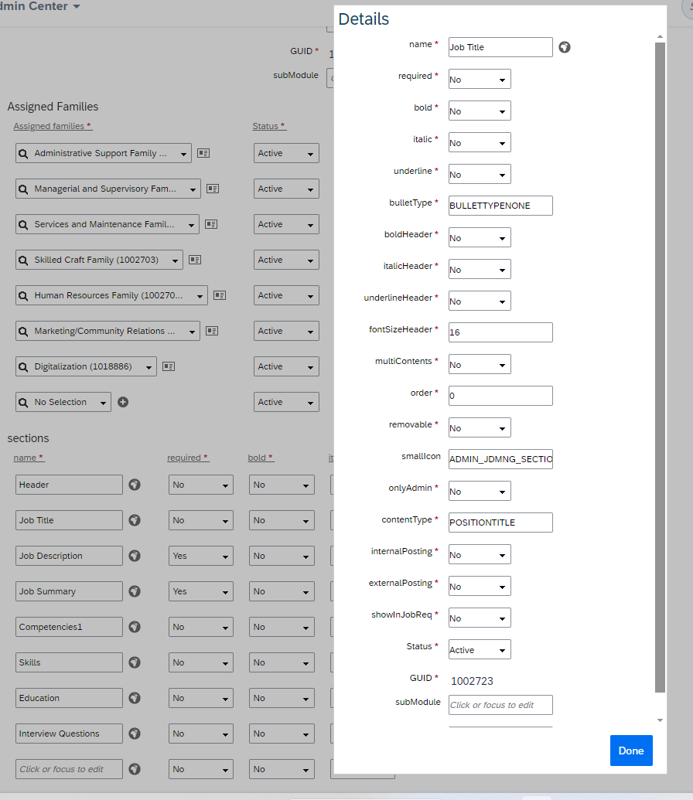The height and width of the screenshot is (800, 693).
Task: Click search icon in Administrative Support Family field
Action: click(x=23, y=154)
